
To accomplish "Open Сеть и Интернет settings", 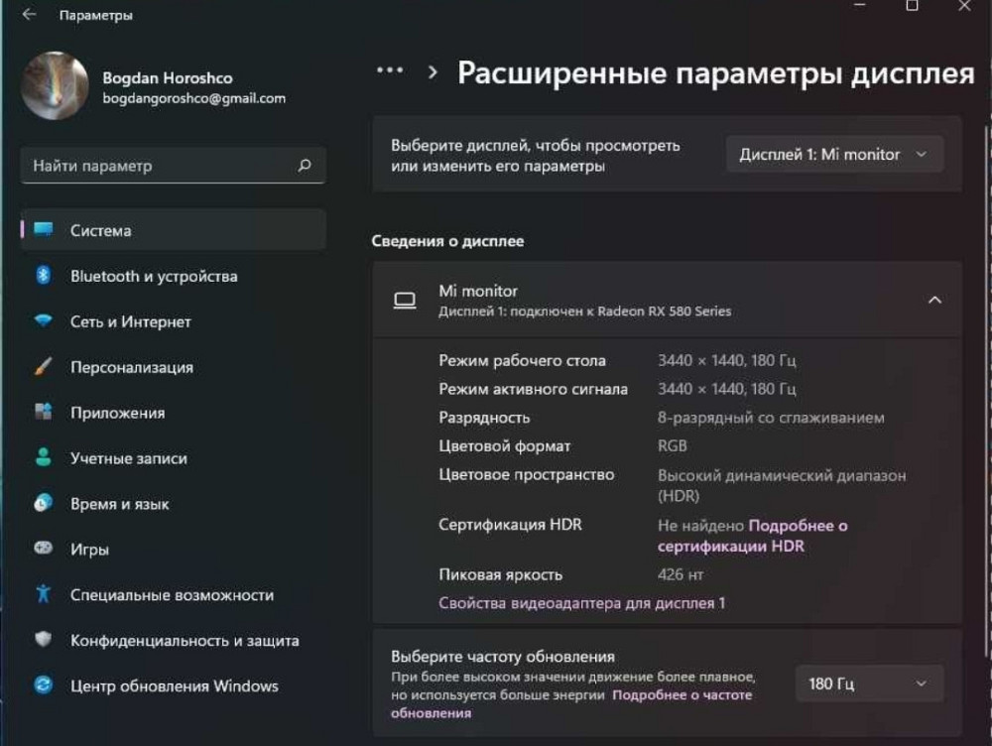I will [x=42, y=321].
